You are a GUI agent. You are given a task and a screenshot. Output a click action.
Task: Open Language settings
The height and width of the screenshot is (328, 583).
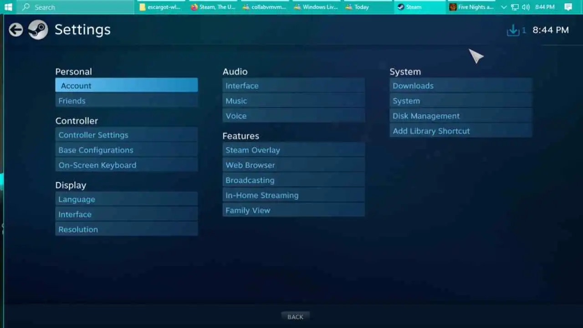click(x=127, y=199)
